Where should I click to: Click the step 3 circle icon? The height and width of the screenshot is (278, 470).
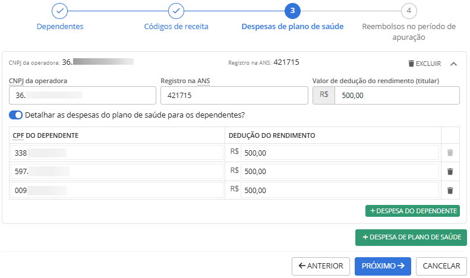tap(292, 11)
